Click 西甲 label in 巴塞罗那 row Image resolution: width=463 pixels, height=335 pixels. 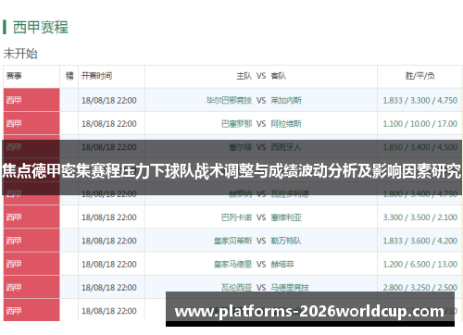(14, 124)
